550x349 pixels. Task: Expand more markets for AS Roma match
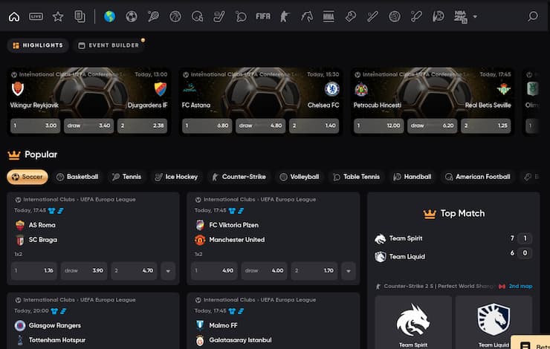(x=168, y=271)
